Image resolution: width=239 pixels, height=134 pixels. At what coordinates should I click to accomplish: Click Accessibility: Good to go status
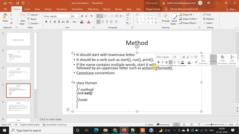coord(55,125)
